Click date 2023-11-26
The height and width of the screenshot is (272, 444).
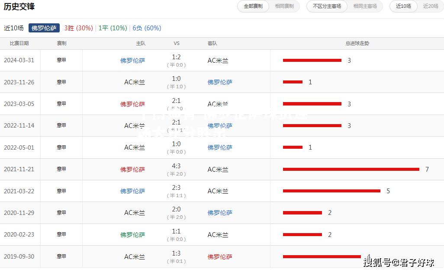tap(19, 82)
